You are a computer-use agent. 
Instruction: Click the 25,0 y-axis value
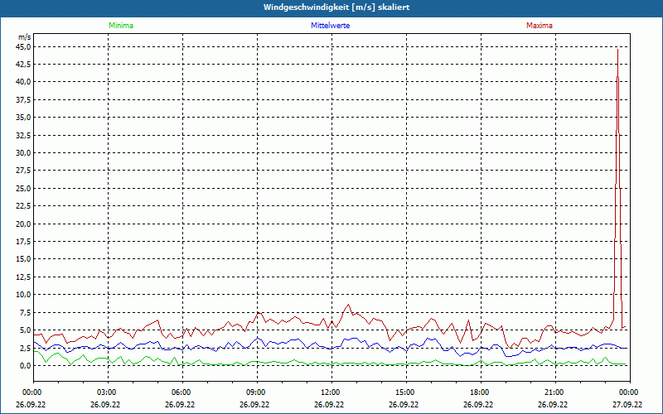[24, 189]
